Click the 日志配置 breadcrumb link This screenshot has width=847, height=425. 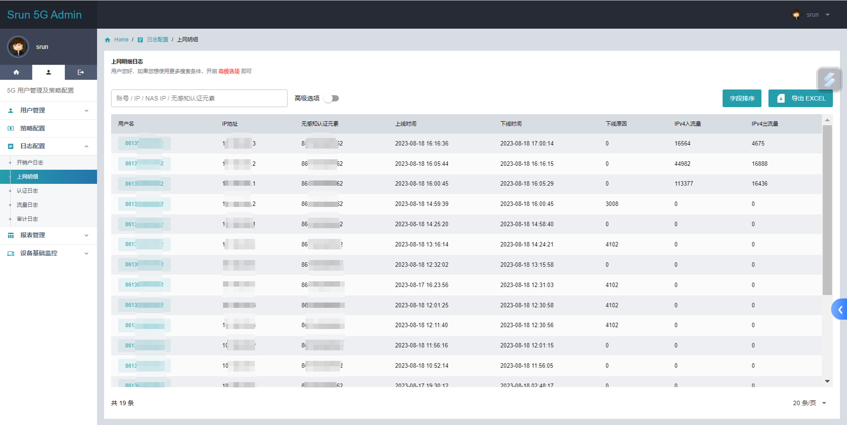(x=158, y=40)
